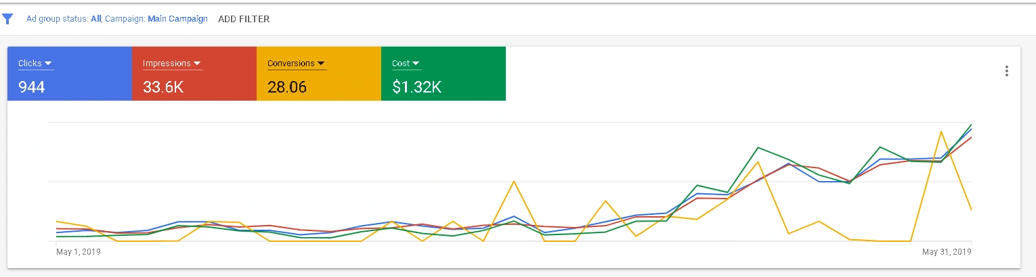The height and width of the screenshot is (277, 1036).
Task: Select the green card showing $1.32K cost
Action: click(x=444, y=74)
